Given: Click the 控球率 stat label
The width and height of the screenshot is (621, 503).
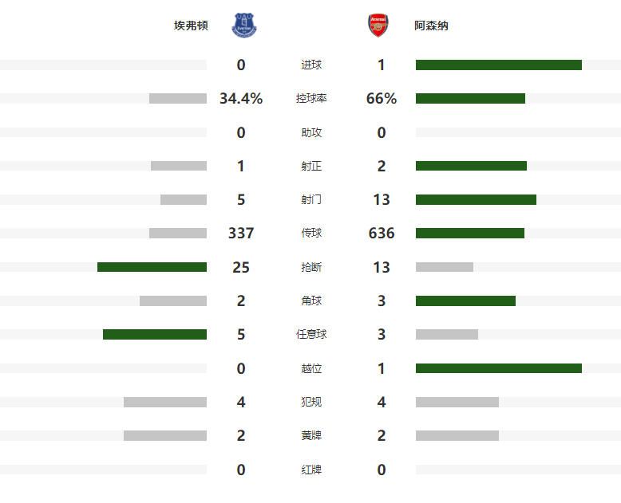Looking at the screenshot, I should click(311, 99).
